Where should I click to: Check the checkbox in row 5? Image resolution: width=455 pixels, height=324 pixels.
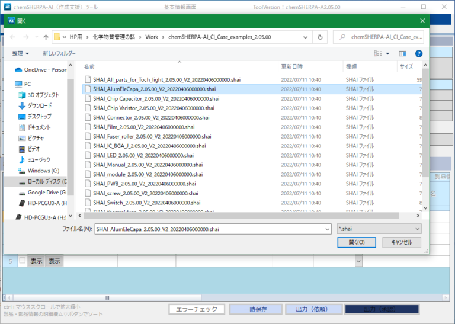tap(22, 261)
